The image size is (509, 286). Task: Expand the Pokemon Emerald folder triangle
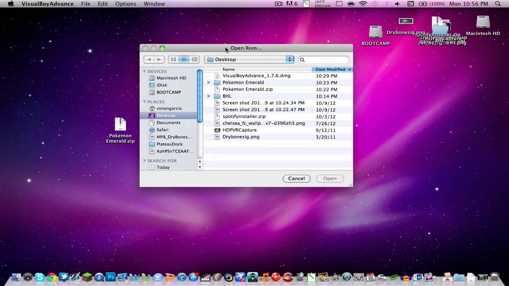click(x=209, y=83)
